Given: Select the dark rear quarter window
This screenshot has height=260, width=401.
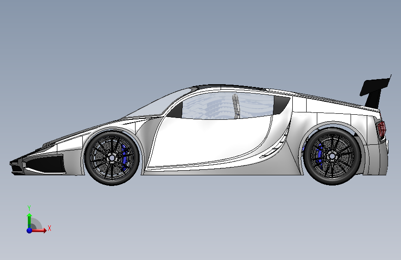Looking at the screenshot, I should point(281,105).
